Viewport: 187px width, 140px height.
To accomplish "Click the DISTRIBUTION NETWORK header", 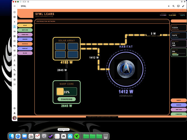I will (x=46, y=21).
